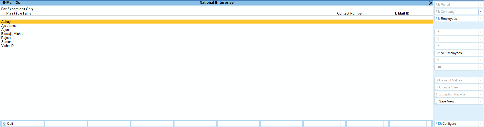Select the Vishal D entry
The height and width of the screenshot is (127, 484).
click(8, 46)
